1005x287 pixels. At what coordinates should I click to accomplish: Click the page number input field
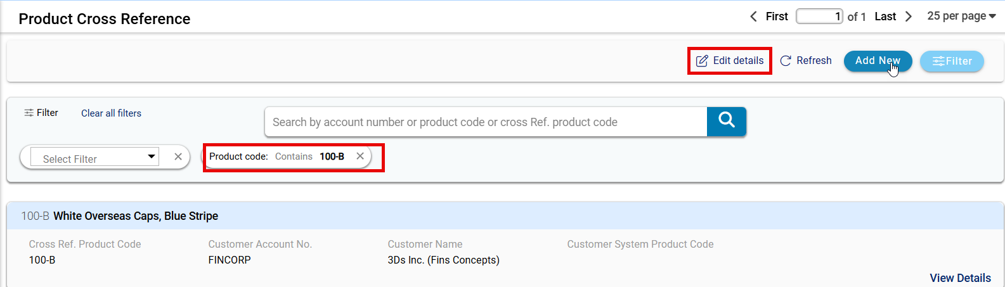[x=819, y=16]
